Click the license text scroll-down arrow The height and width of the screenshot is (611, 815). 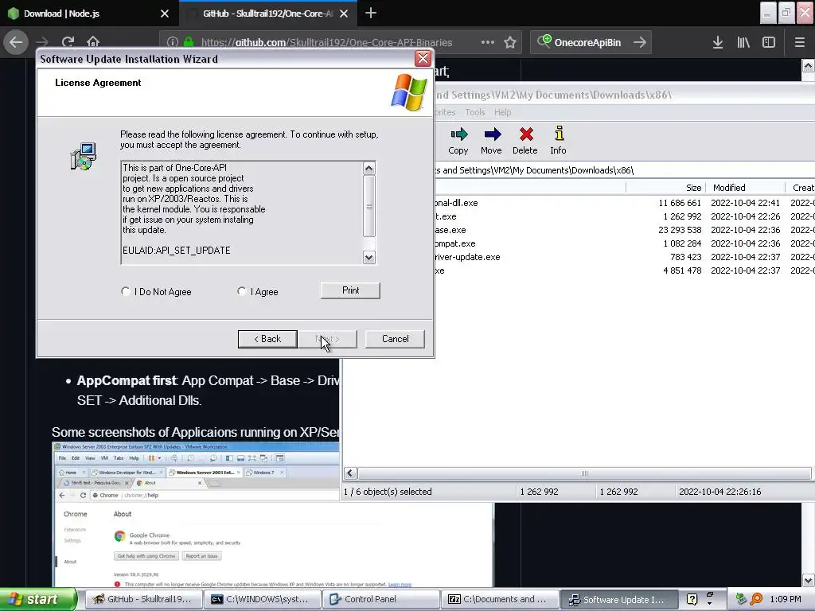[369, 257]
